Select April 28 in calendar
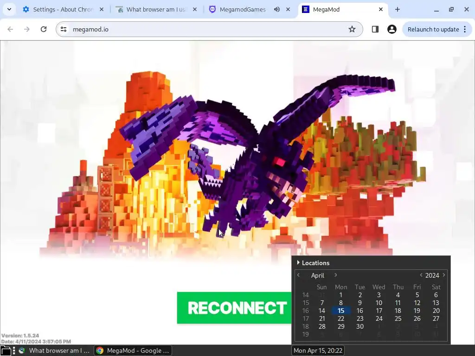475x356 pixels. click(322, 326)
